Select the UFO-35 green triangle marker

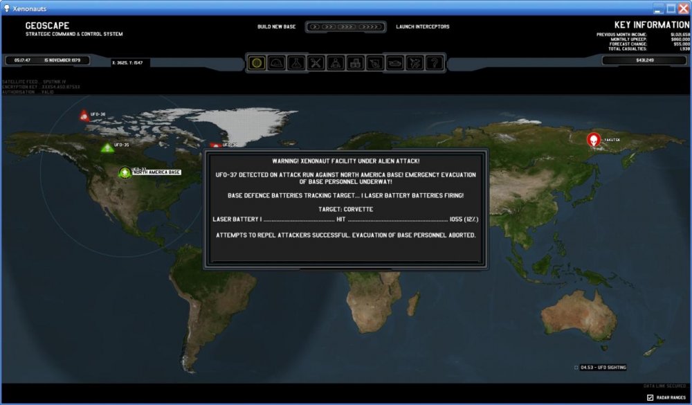107,147
